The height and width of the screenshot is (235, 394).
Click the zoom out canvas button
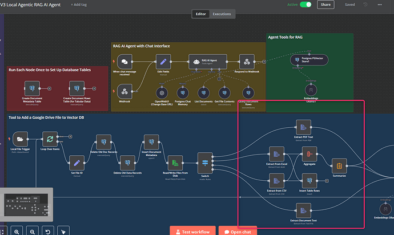pos(33,232)
